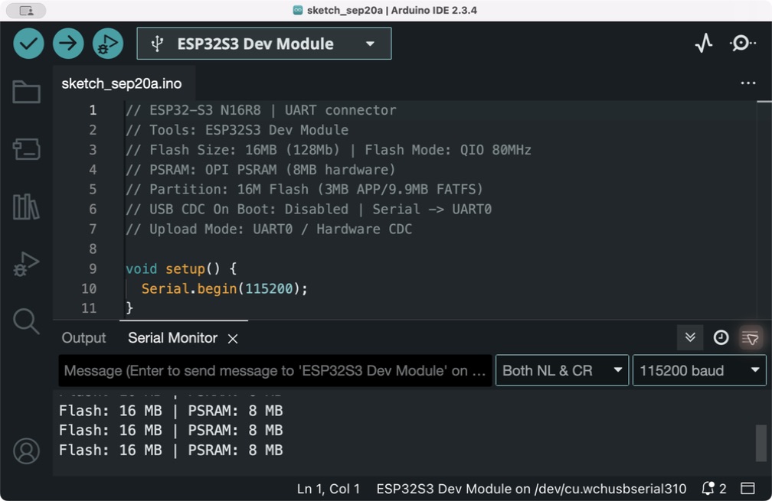Image resolution: width=772 pixels, height=501 pixels.
Task: Open the Boards Manager sidebar icon
Action: tap(26, 149)
